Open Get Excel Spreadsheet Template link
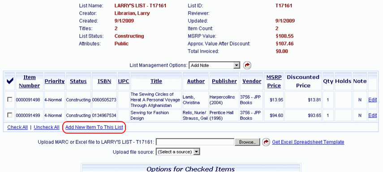This screenshot has width=383, height=172. (x=308, y=142)
